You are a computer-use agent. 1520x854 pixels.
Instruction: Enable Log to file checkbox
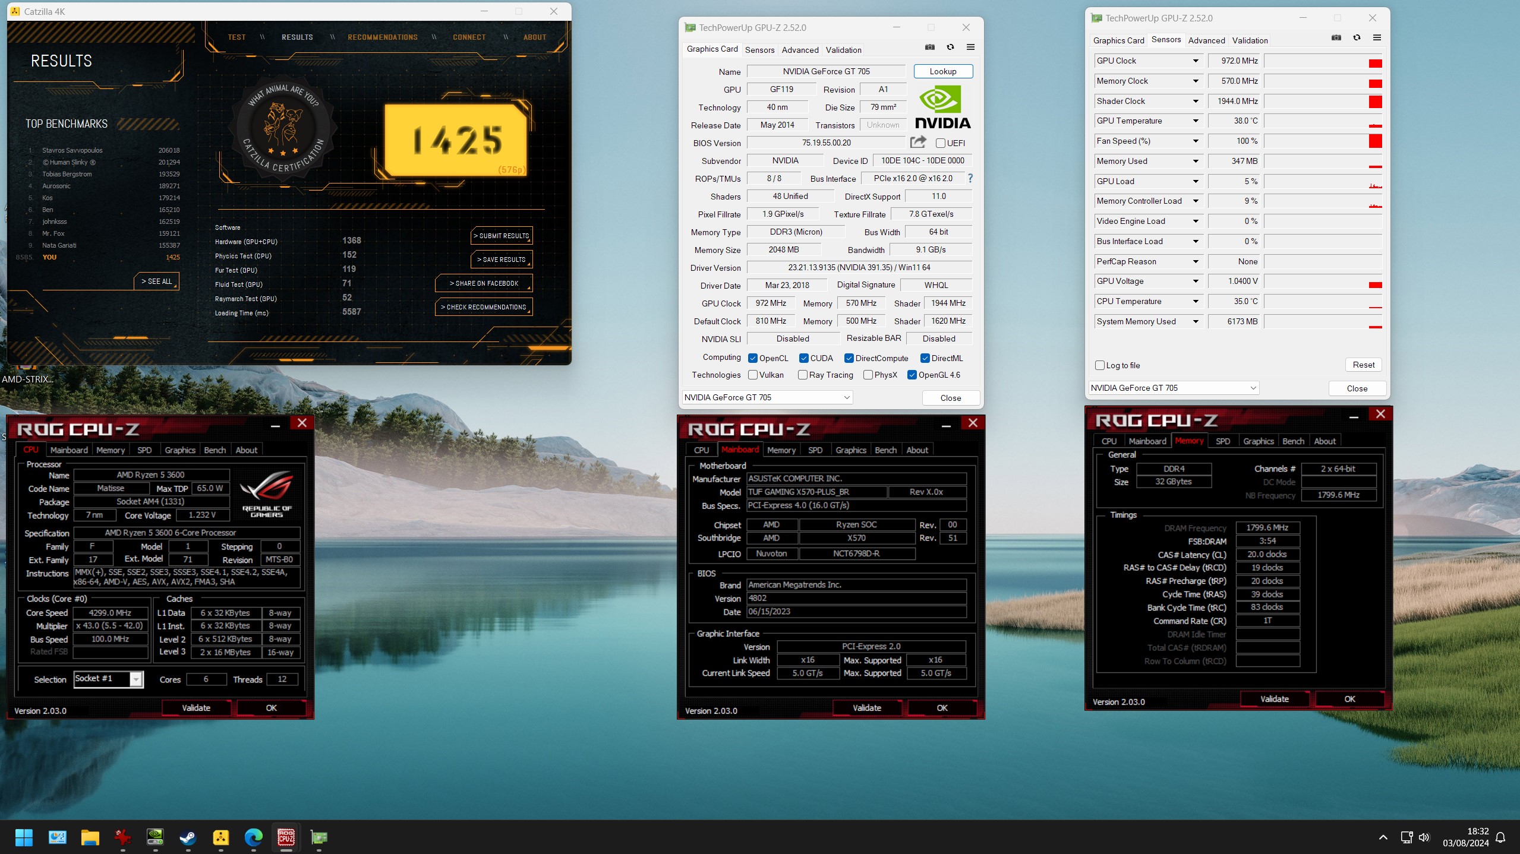point(1100,365)
